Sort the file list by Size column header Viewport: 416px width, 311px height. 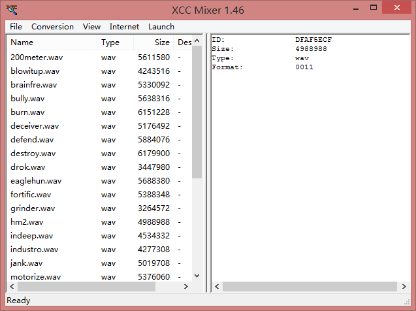[x=153, y=42]
